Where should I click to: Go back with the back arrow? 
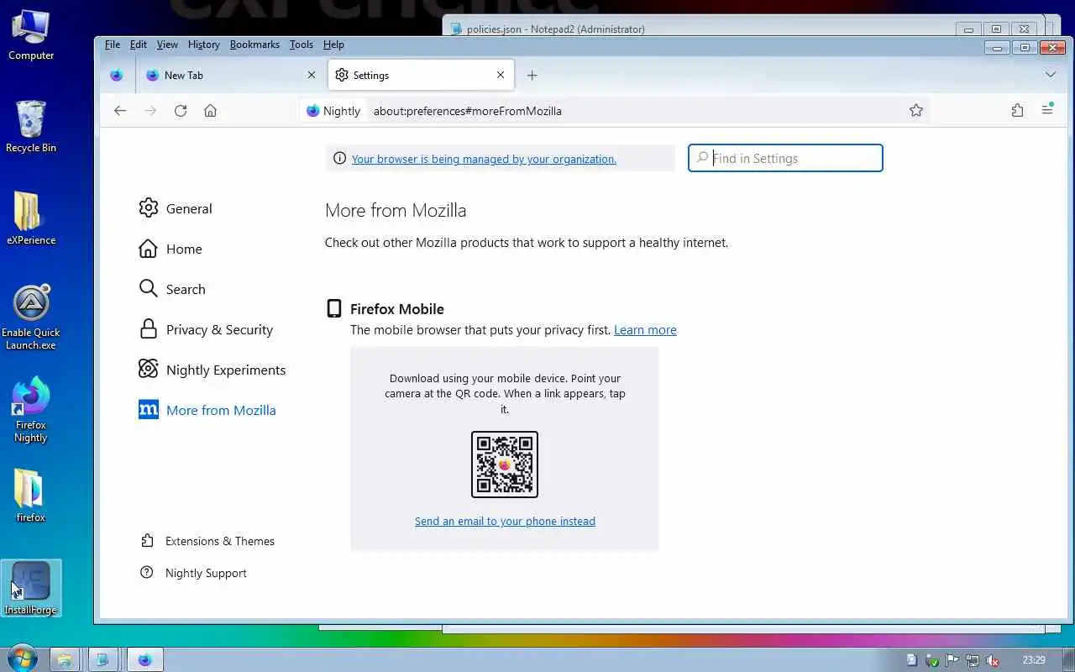coord(120,110)
